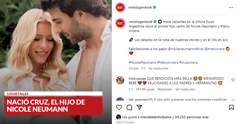
Task: Translate caption with Ver traducción
Action: pyautogui.click(x=158, y=68)
